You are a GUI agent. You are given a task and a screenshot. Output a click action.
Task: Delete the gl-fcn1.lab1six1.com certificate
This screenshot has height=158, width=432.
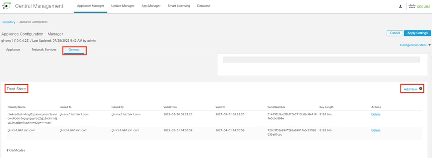376,130
